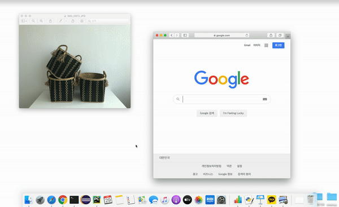Show the Safari sidebar
This screenshot has height=207, width=339.
[x=185, y=35]
